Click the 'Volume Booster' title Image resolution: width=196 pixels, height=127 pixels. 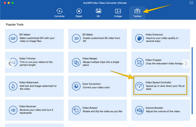click(x=154, y=108)
